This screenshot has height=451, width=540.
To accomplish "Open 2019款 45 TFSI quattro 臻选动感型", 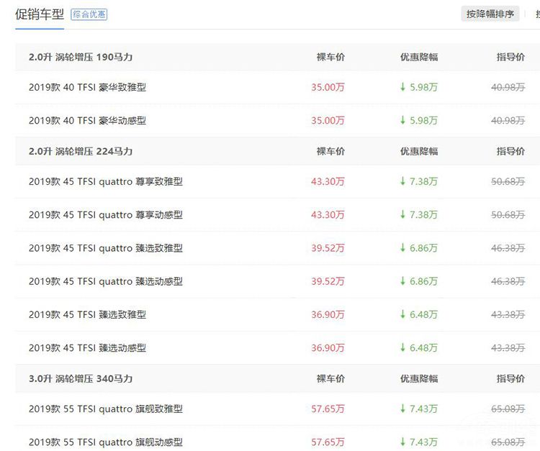I will click(106, 282).
